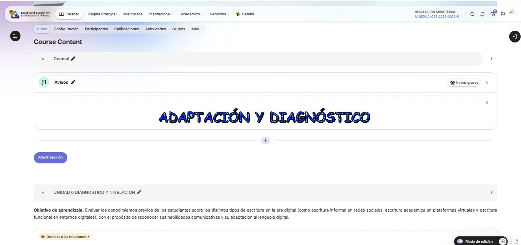
Task: Open the left course index drawer
Action: 15,36
